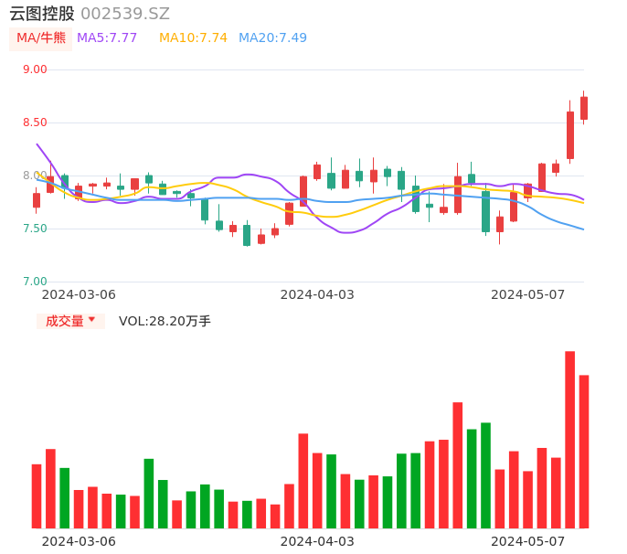Click the MA/牛熊 indicator button
627x554 pixels.
[41, 38]
